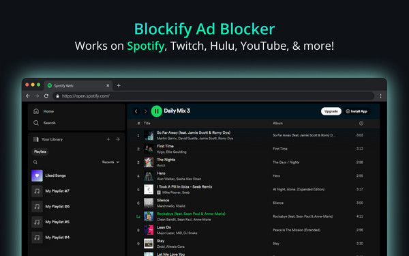Sort by the Album column header

(x=277, y=123)
